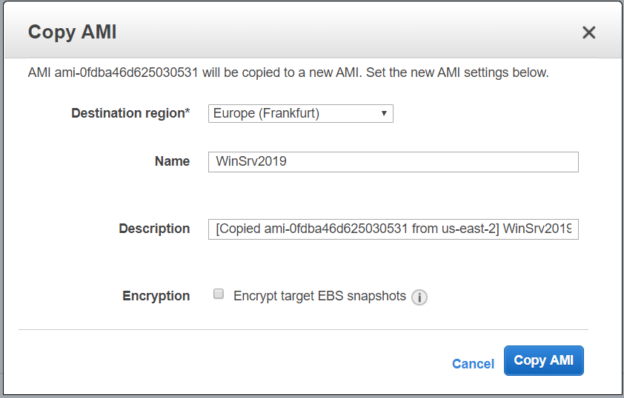This screenshot has width=624, height=398.
Task: Click the "us-east-2" text inside the Description field
Action: coord(468,229)
